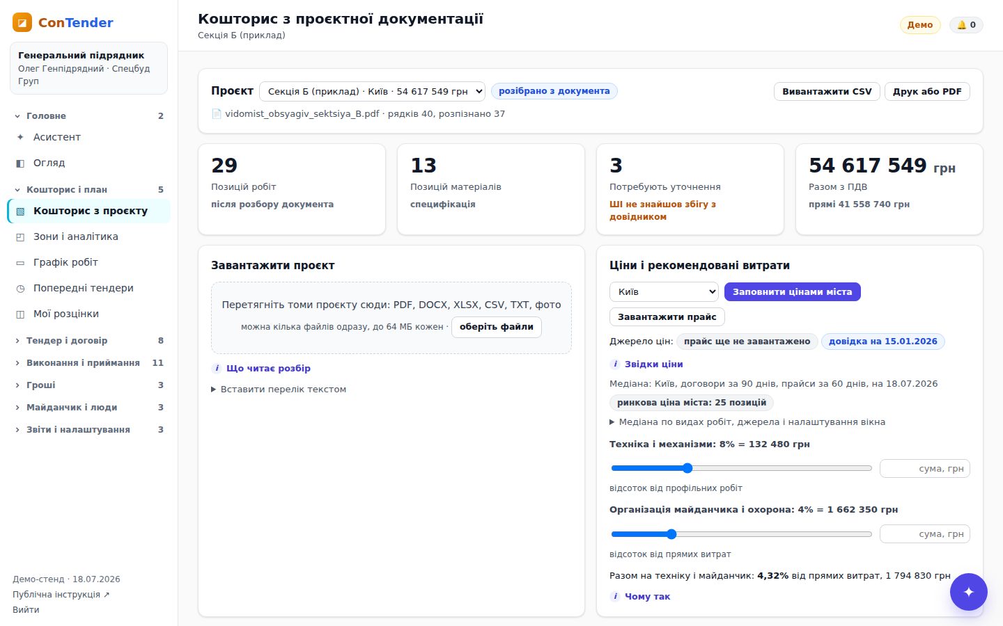Screen dimensions: 1003x626
Task: Select Зони і аналітика menu item
Action: tap(89, 236)
